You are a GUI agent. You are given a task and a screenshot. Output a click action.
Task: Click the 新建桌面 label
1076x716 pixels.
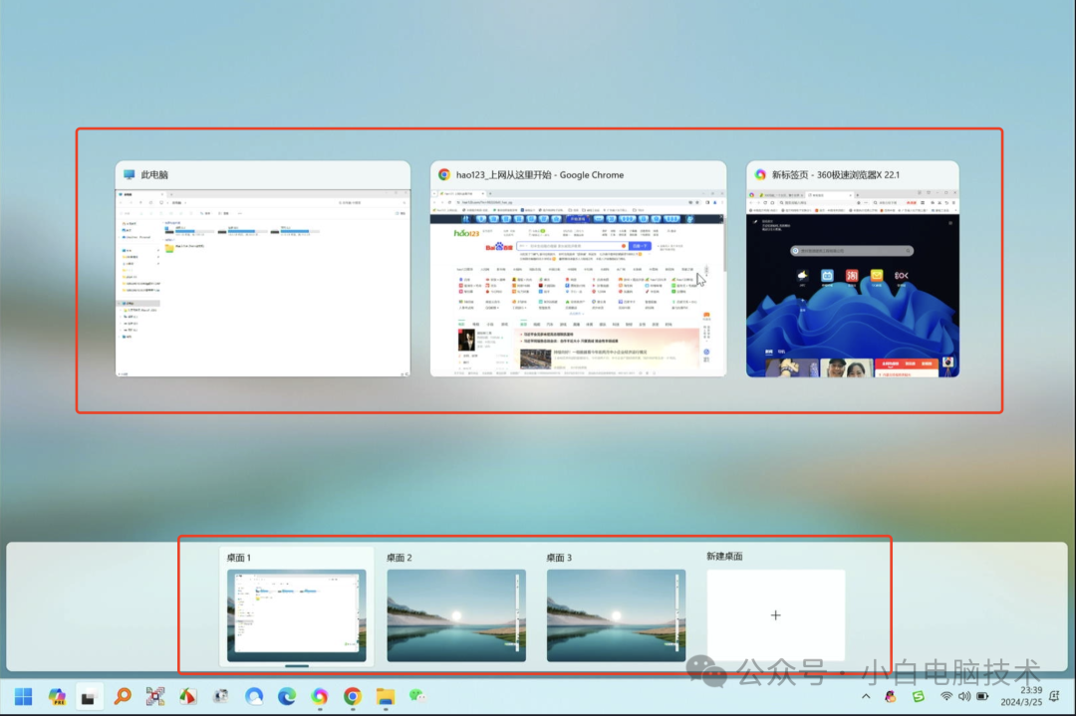(x=724, y=557)
